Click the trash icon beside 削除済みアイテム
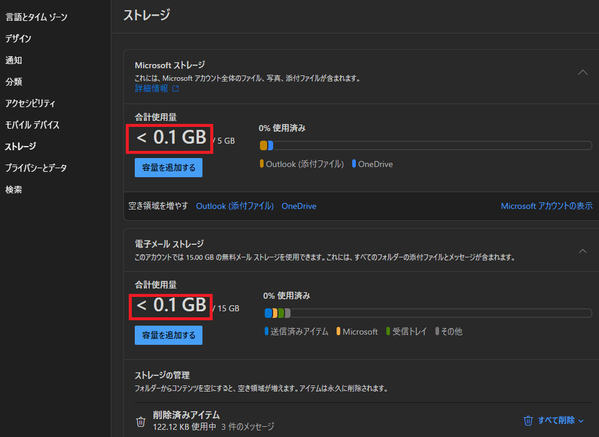599x437 pixels. pos(141,421)
